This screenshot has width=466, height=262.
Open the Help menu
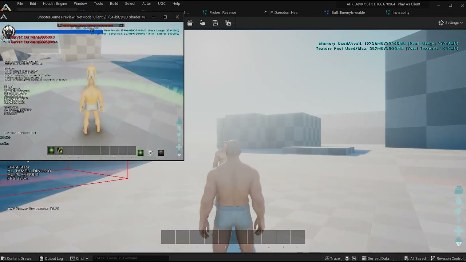pyautogui.click(x=176, y=4)
